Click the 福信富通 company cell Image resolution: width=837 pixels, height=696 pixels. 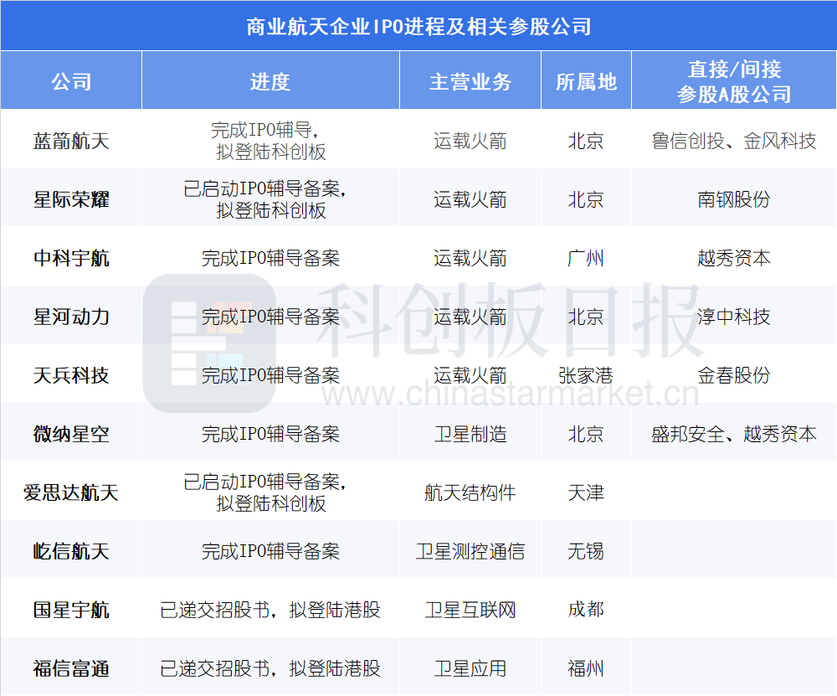(71, 668)
